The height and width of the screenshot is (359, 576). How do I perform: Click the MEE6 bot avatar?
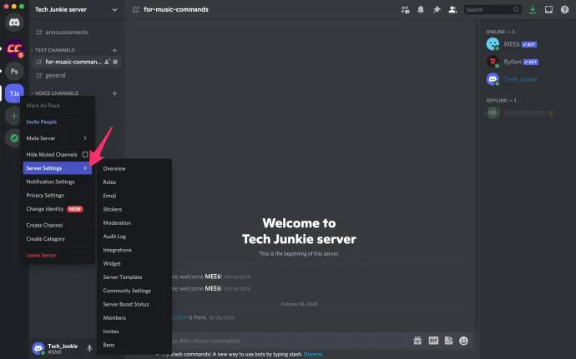493,44
